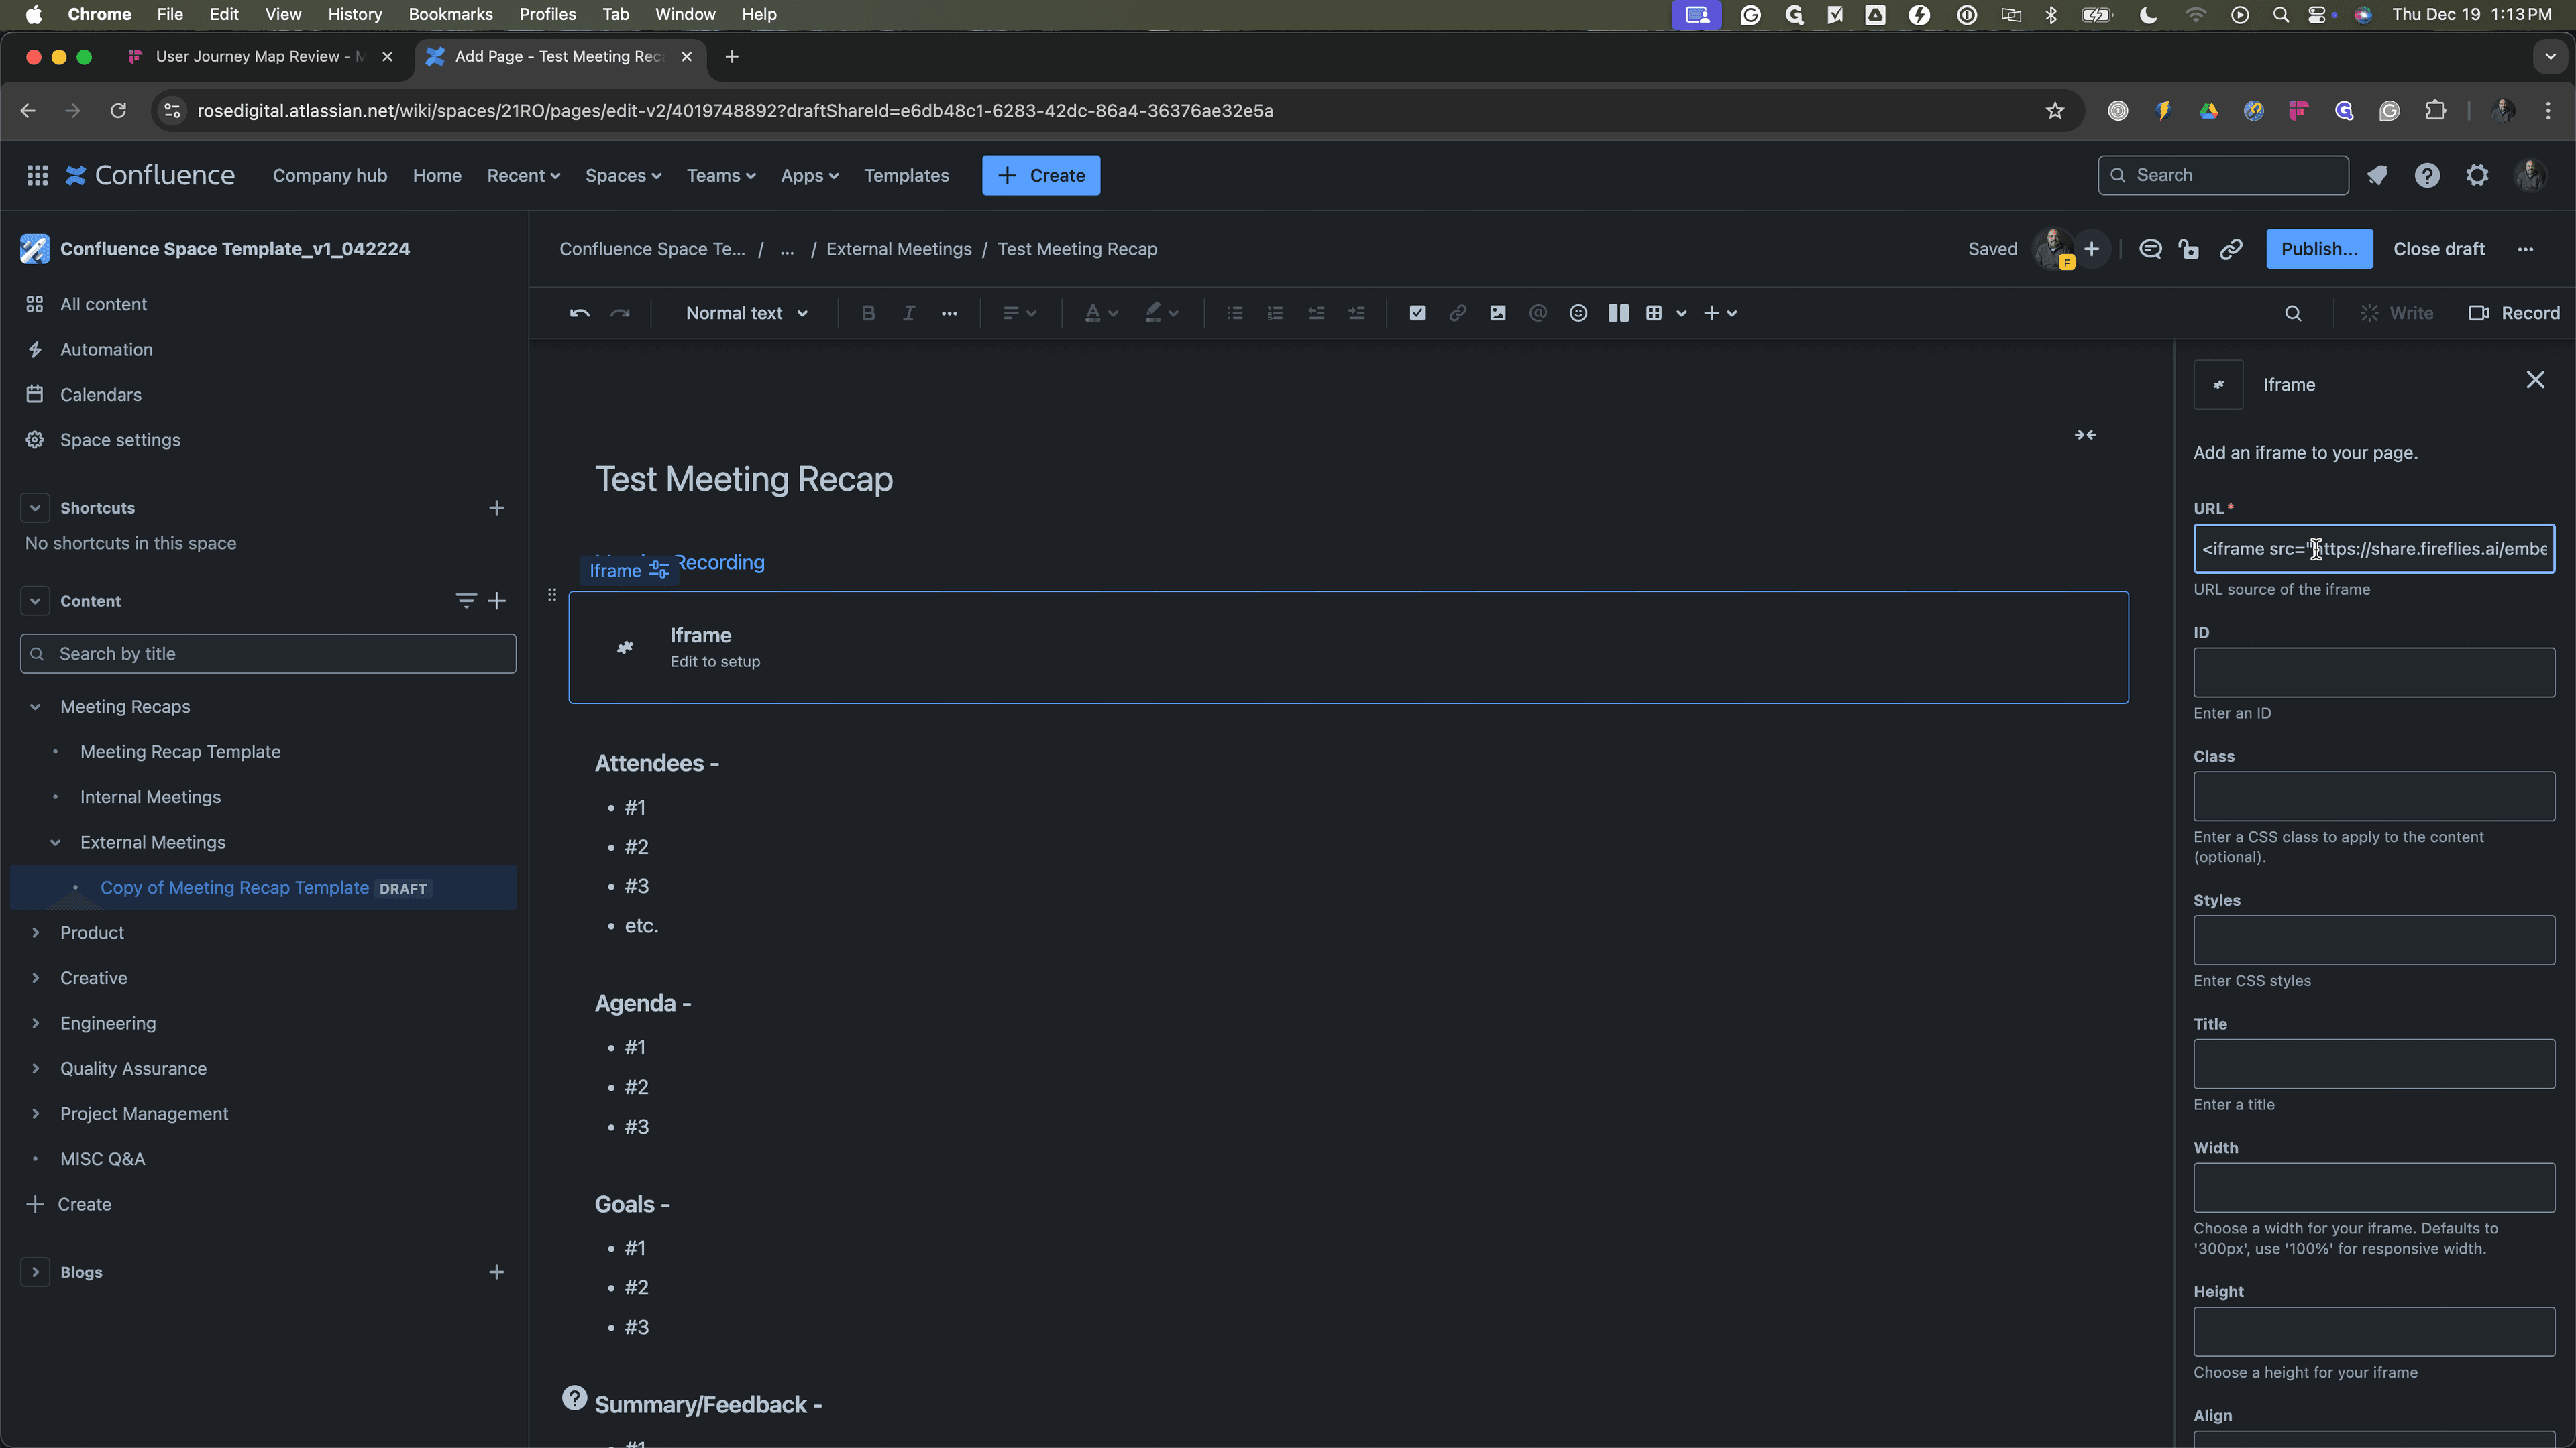Click the Publish button
2576x1448 pixels.
(x=2319, y=250)
